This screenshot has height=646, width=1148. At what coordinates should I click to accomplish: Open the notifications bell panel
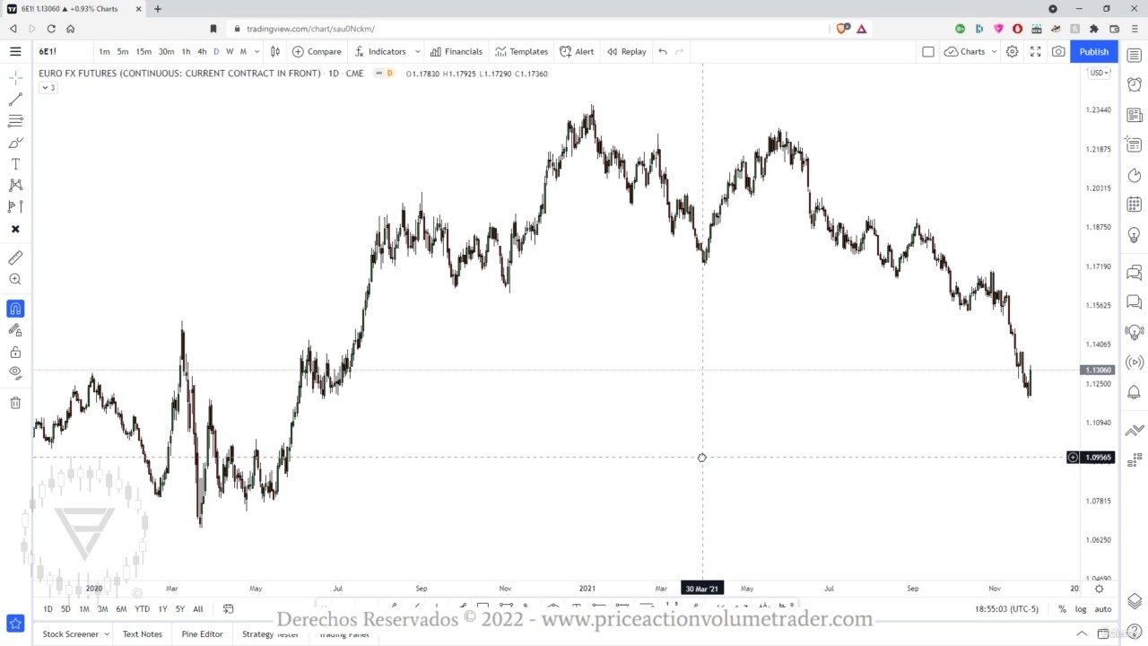1135,392
